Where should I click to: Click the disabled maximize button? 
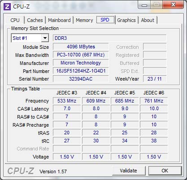[157, 5]
